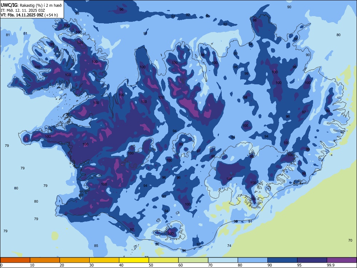Click the '99.9' legend scale label
Screen dimensions: 357x268
(x=330, y=265)
